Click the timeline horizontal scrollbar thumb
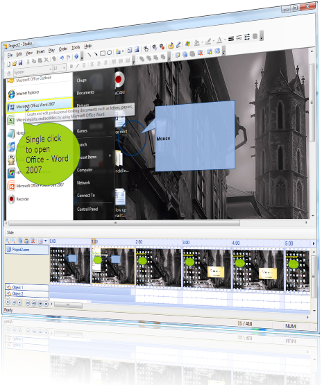322x385 pixels. (x=68, y=305)
